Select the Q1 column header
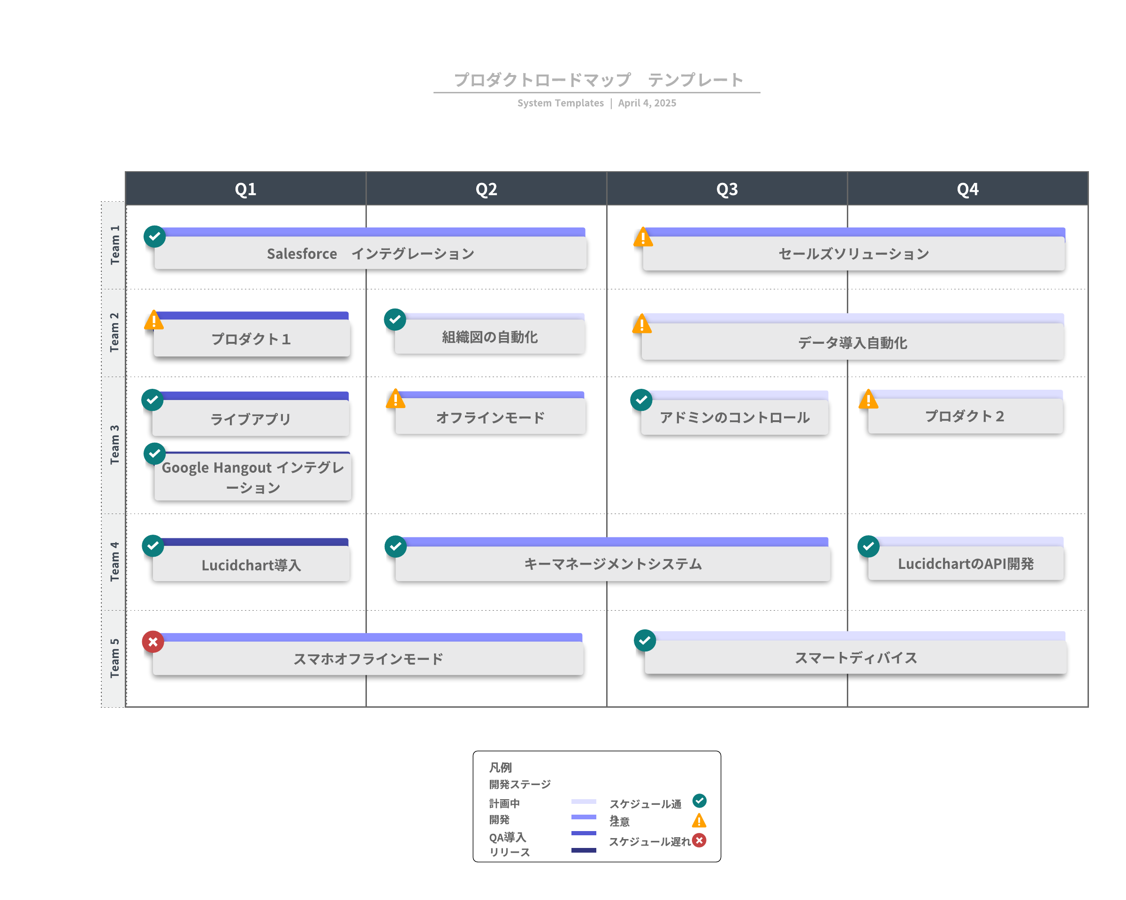 coord(245,189)
